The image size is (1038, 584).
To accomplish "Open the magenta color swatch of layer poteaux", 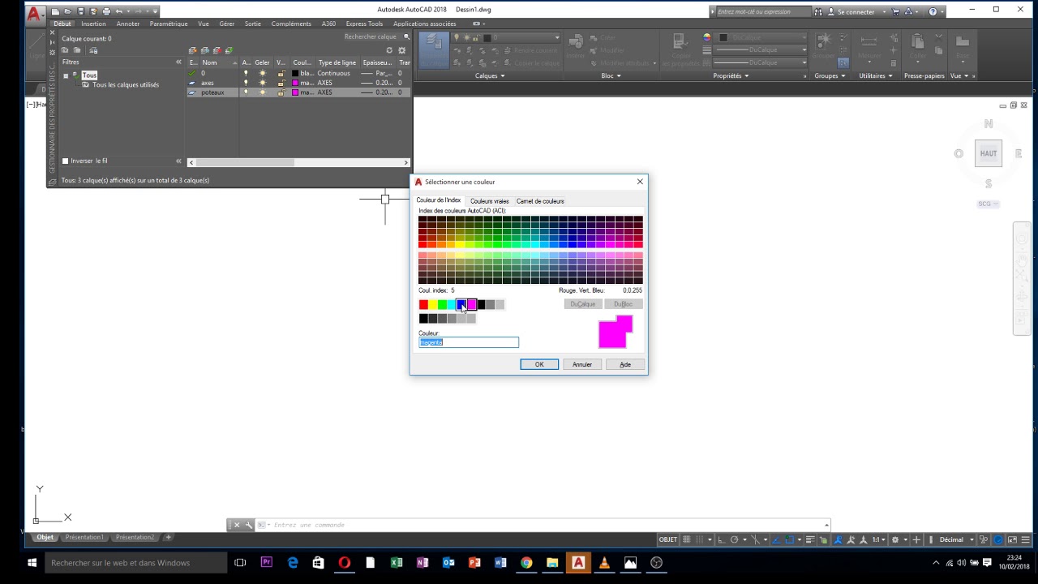I will point(295,92).
